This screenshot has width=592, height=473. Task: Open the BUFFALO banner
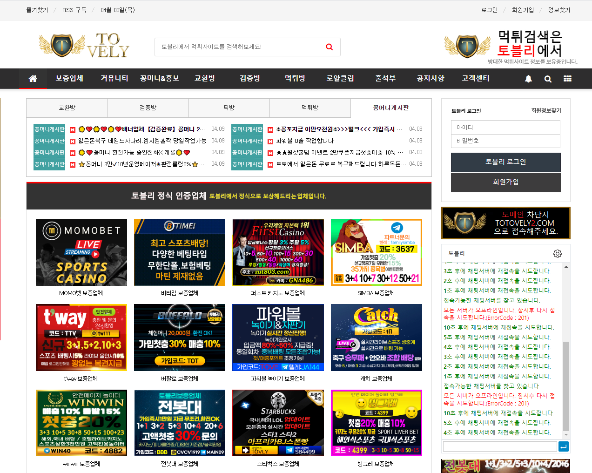coord(180,338)
